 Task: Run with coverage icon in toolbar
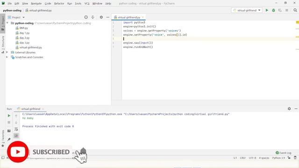coord(280,10)
